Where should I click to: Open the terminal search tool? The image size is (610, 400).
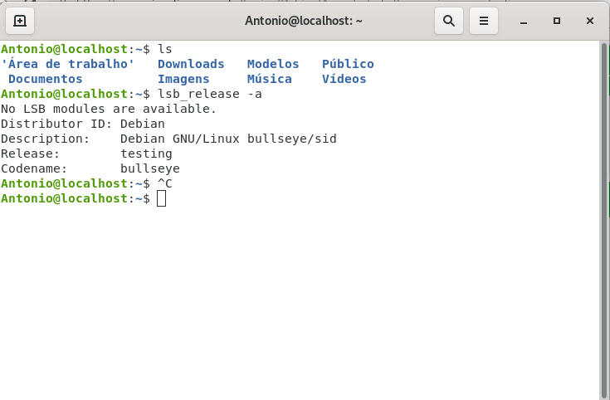(x=449, y=21)
